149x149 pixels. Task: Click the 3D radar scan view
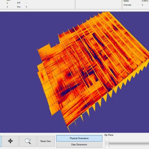click(74, 72)
